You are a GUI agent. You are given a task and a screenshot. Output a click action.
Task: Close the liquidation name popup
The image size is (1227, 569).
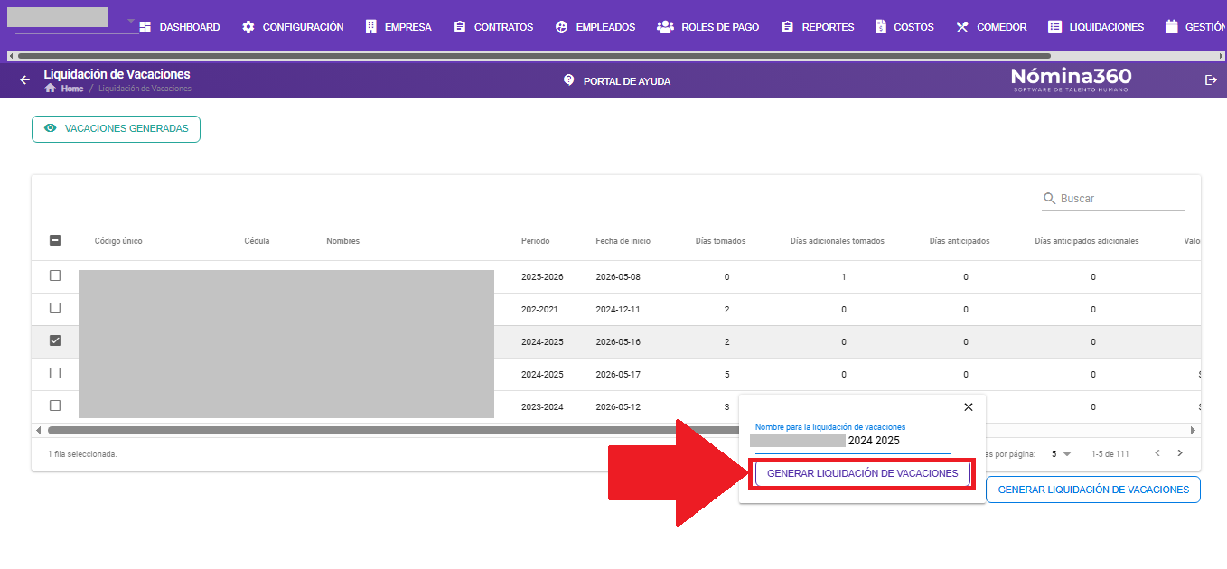969,407
